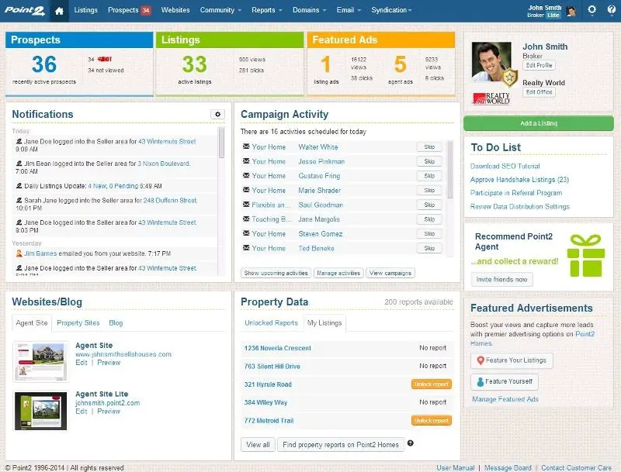Image resolution: width=621 pixels, height=472 pixels.
Task: Click the Add a Listing button
Action: point(539,123)
